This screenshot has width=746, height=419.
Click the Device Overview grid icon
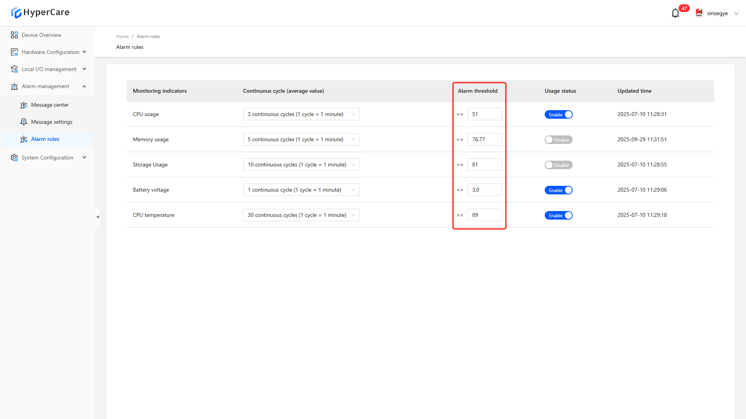pos(14,35)
